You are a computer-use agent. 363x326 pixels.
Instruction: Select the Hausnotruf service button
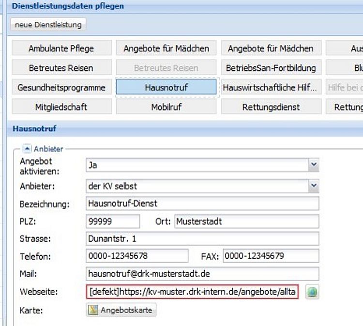coord(166,87)
